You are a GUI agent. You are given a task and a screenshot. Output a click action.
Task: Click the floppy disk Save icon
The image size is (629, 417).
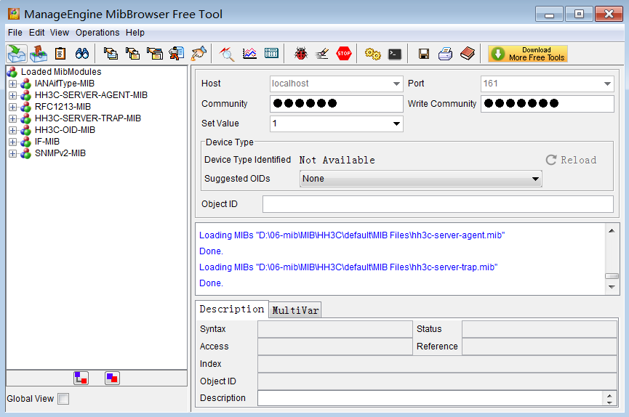[424, 54]
